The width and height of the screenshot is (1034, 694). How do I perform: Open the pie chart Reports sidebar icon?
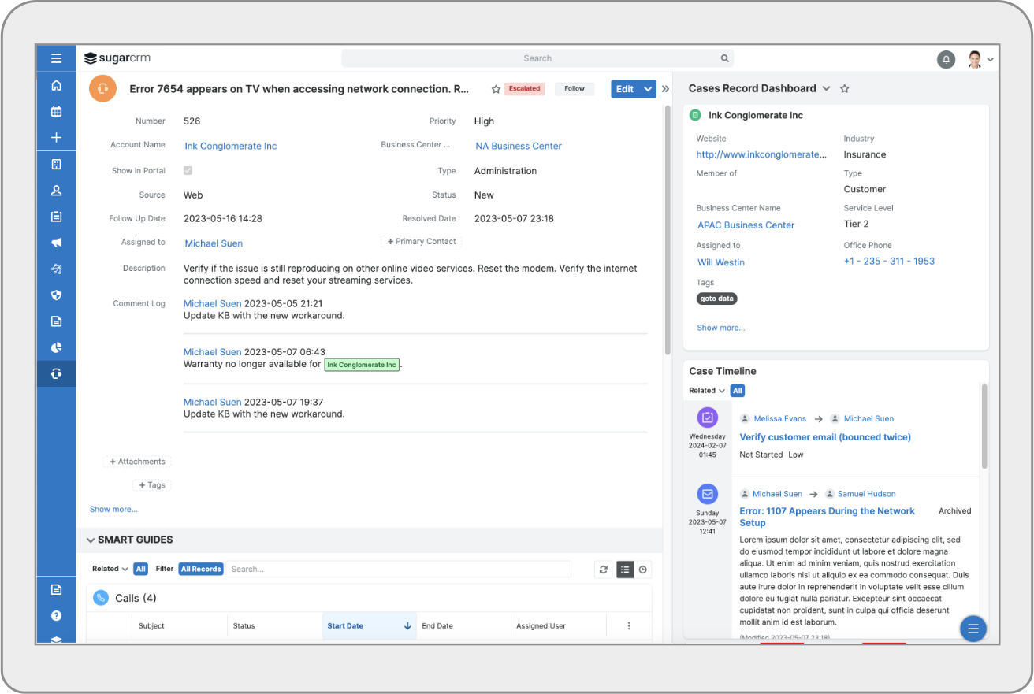pos(56,347)
